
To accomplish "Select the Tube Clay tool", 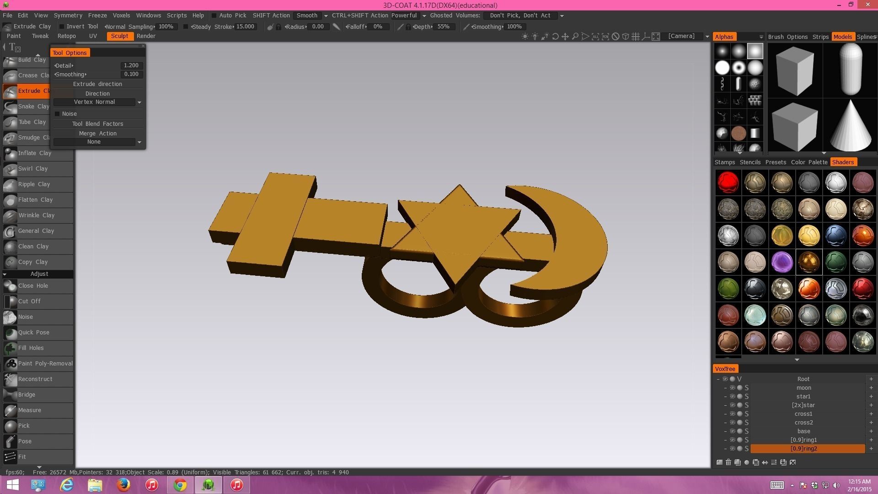I will click(27, 122).
